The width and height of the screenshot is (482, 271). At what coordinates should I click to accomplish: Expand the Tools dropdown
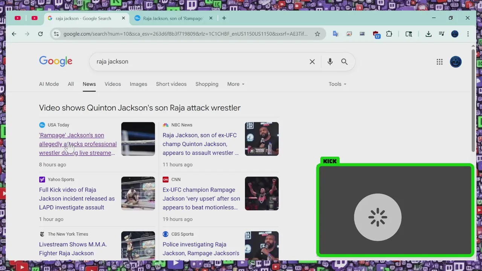click(x=337, y=84)
